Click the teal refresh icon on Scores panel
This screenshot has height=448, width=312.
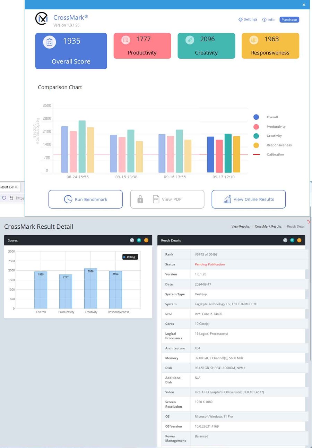pyautogui.click(x=139, y=240)
